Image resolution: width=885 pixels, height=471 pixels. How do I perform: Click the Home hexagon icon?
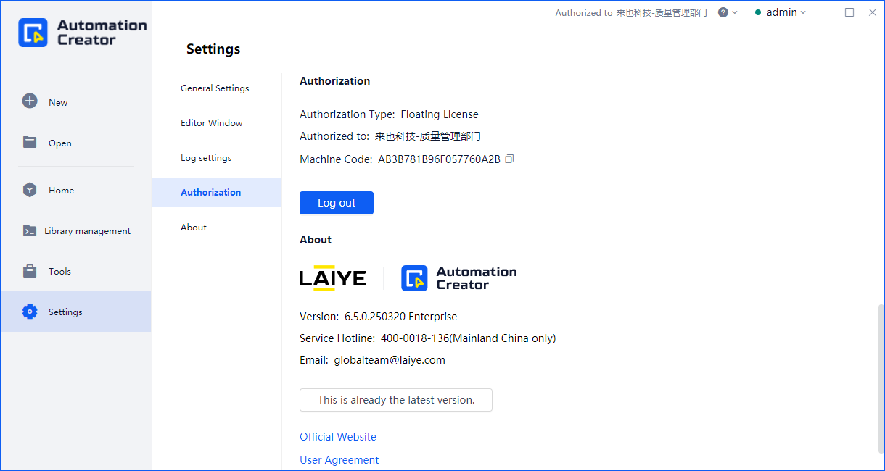coord(30,190)
